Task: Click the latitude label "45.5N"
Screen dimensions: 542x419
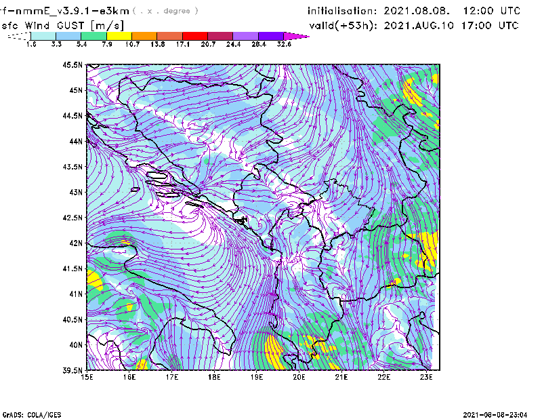Action: (72, 64)
